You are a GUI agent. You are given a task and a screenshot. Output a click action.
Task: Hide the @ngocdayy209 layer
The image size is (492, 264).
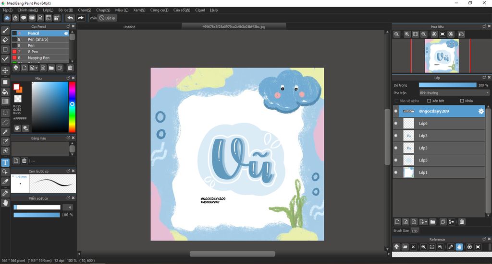click(x=396, y=111)
